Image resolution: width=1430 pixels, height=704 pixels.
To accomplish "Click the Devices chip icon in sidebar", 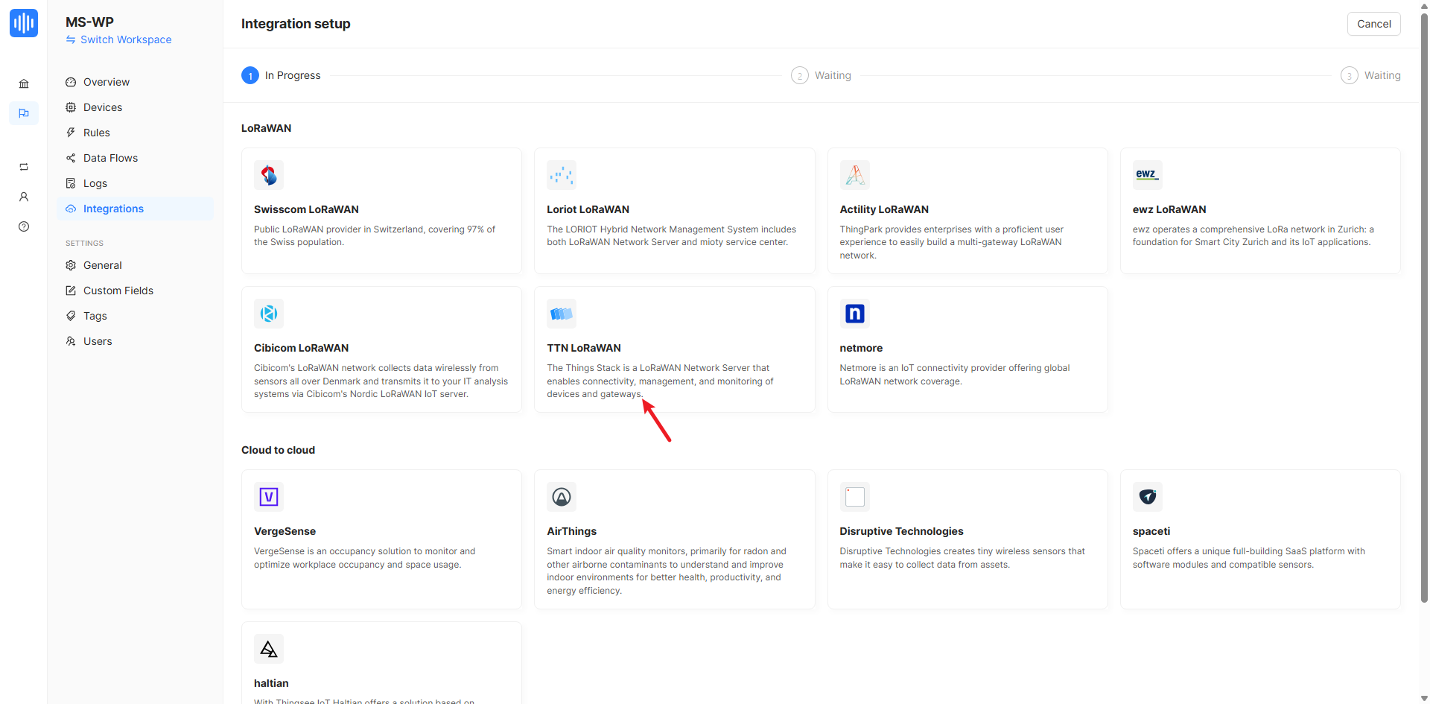I will pos(71,107).
